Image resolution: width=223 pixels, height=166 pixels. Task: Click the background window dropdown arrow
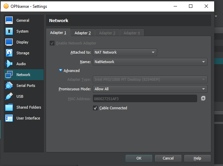point(216,16)
